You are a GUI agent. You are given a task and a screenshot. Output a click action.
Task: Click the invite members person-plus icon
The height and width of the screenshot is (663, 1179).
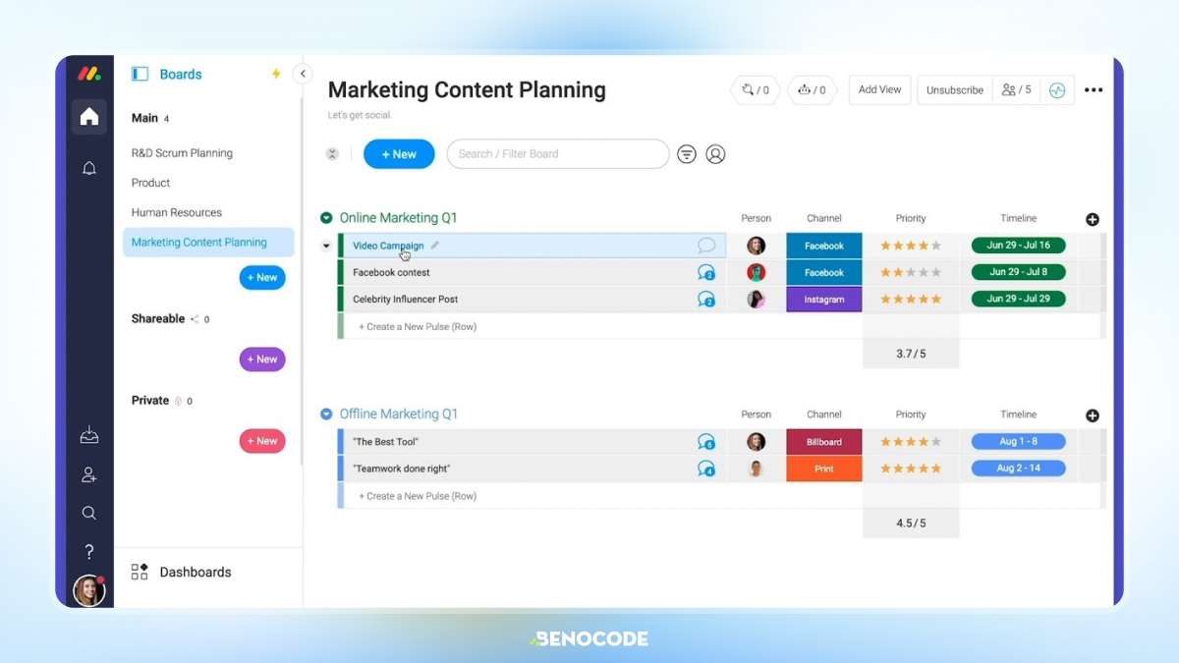89,474
